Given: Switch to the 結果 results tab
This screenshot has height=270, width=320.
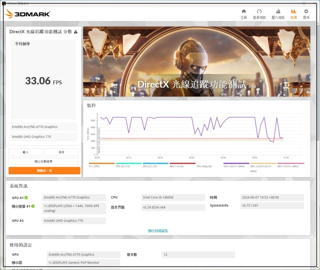Looking at the screenshot, I should coord(293,14).
